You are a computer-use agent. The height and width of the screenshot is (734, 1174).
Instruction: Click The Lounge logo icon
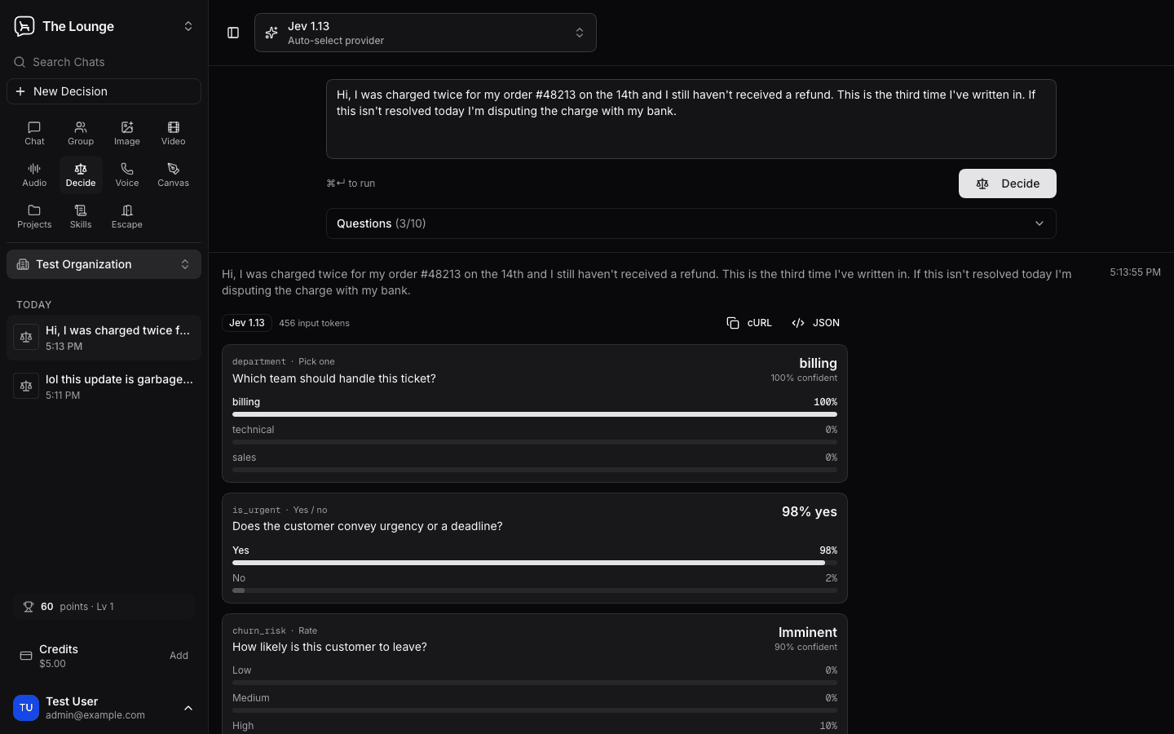pyautogui.click(x=24, y=26)
